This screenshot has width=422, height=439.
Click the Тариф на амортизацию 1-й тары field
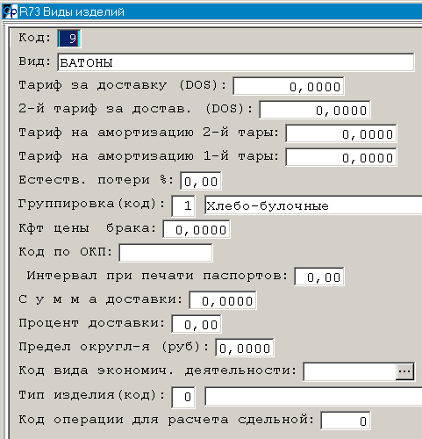click(341, 157)
